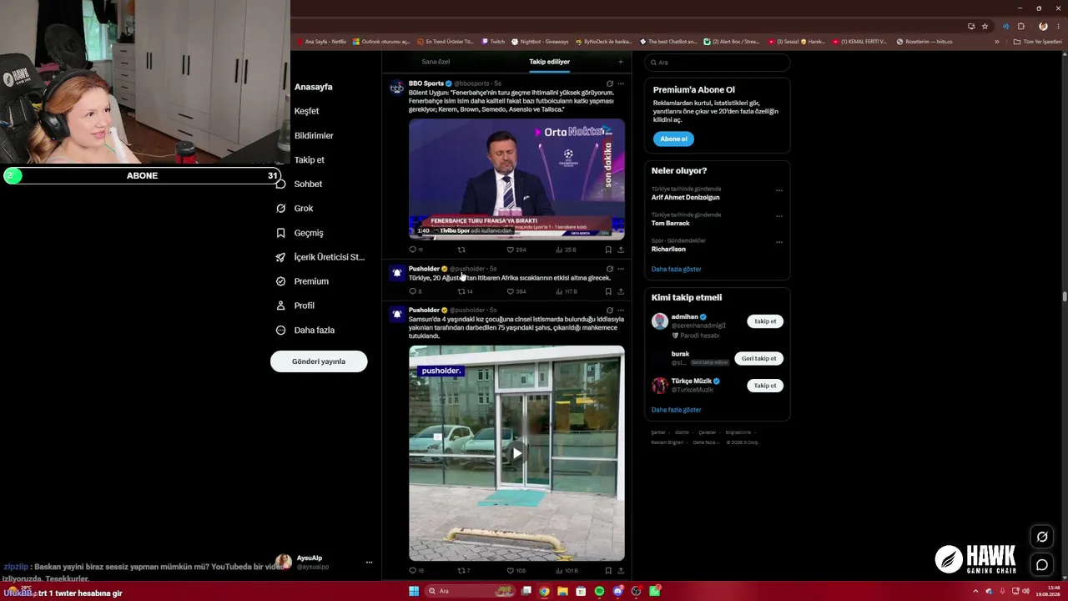Reply to Pusholder's Afrika sıcakları post
Image resolution: width=1068 pixels, height=601 pixels.
coord(412,291)
